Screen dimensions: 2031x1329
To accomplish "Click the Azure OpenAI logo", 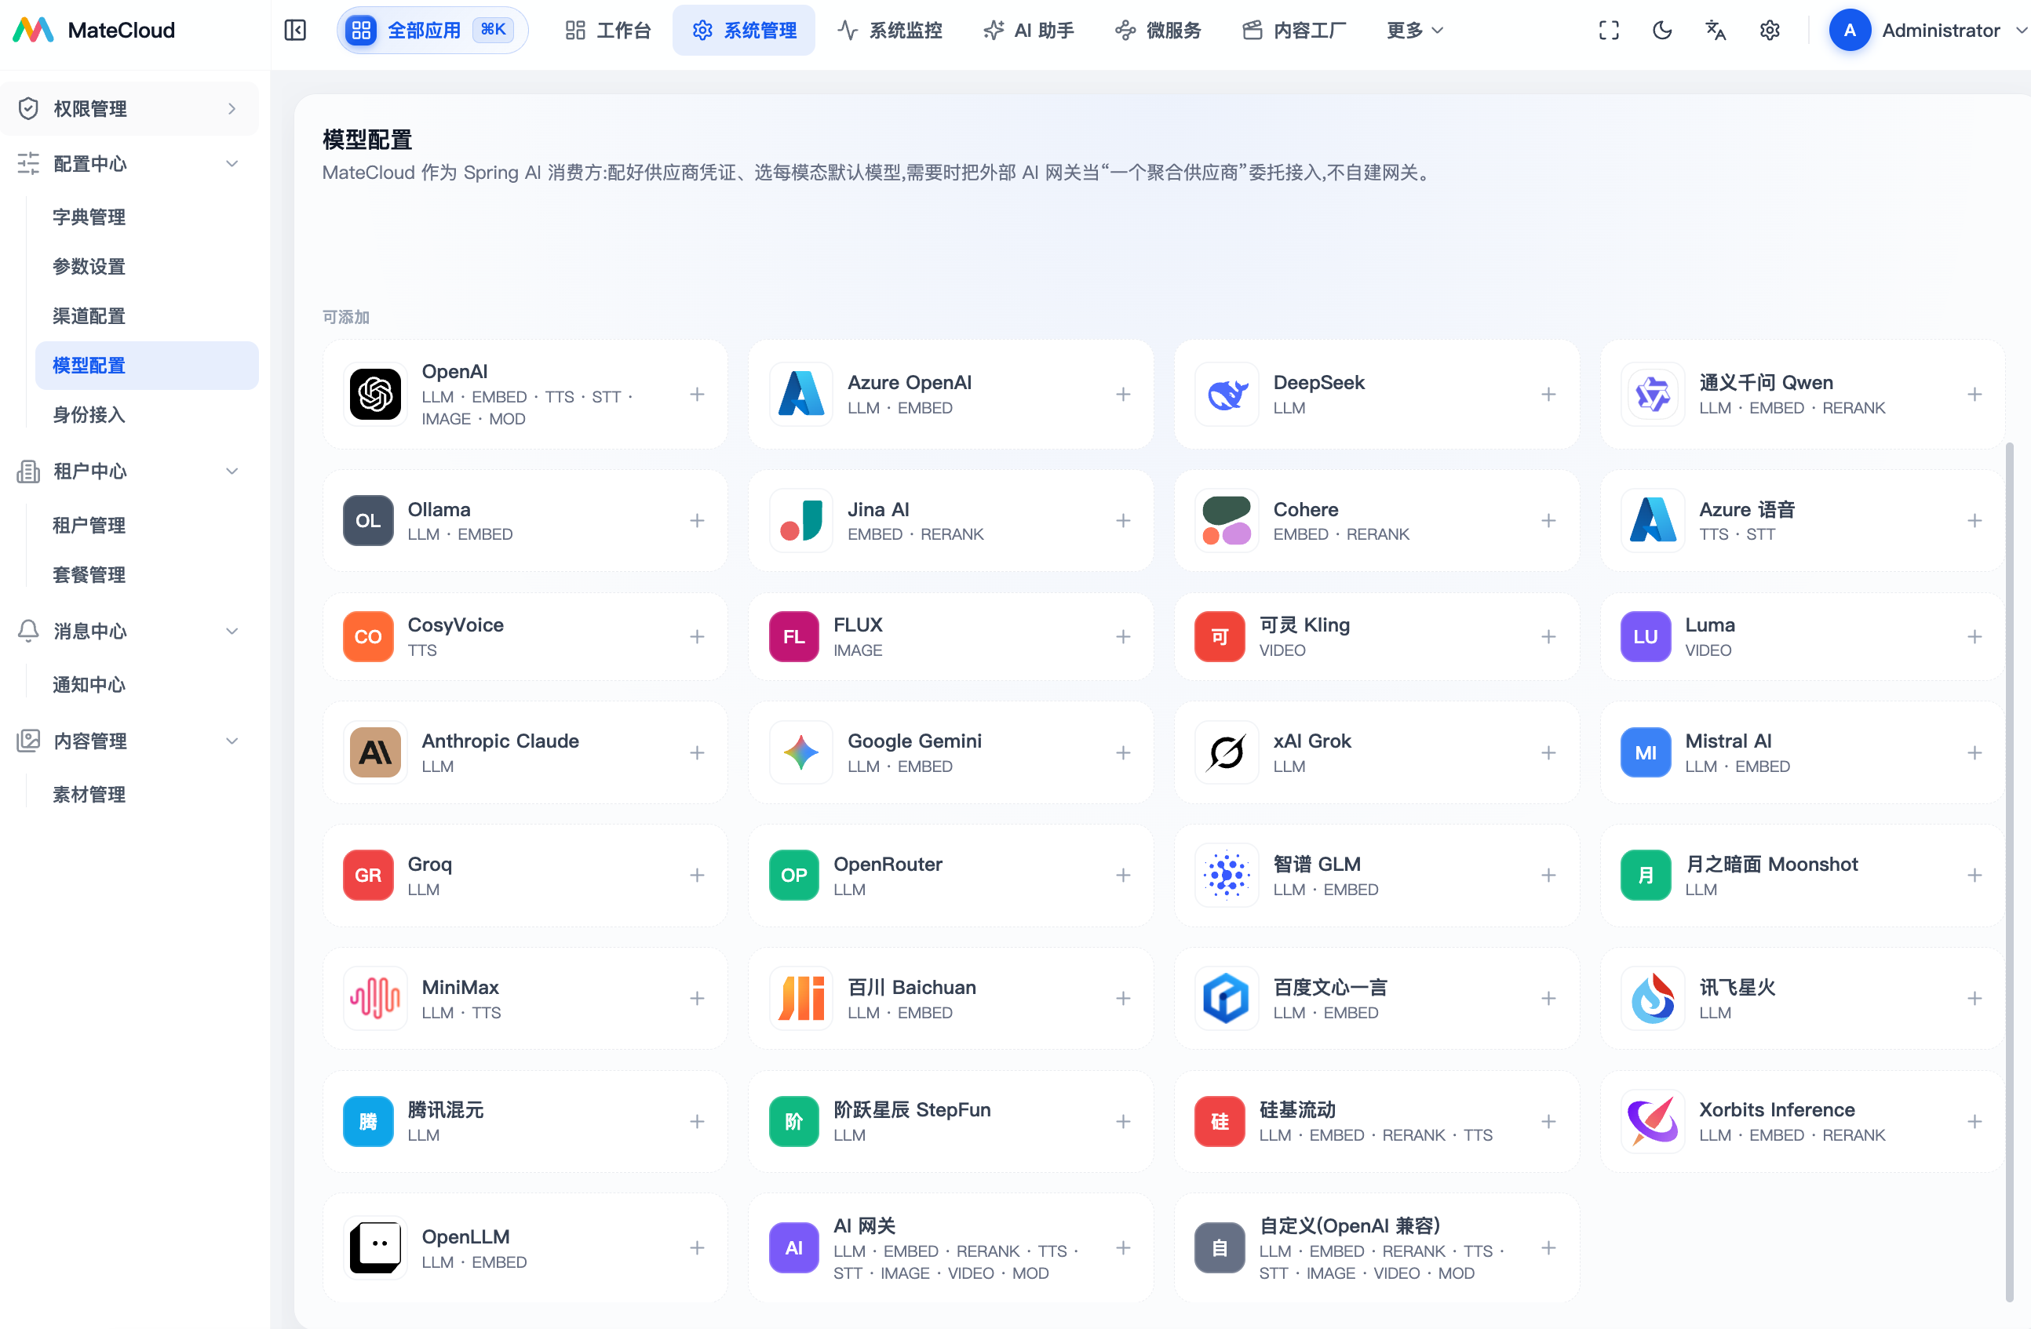I will point(800,394).
